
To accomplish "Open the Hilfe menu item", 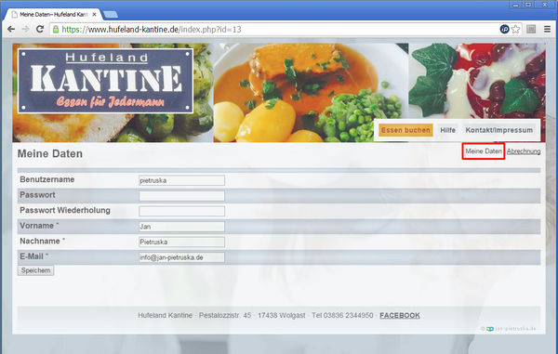I will (x=447, y=130).
